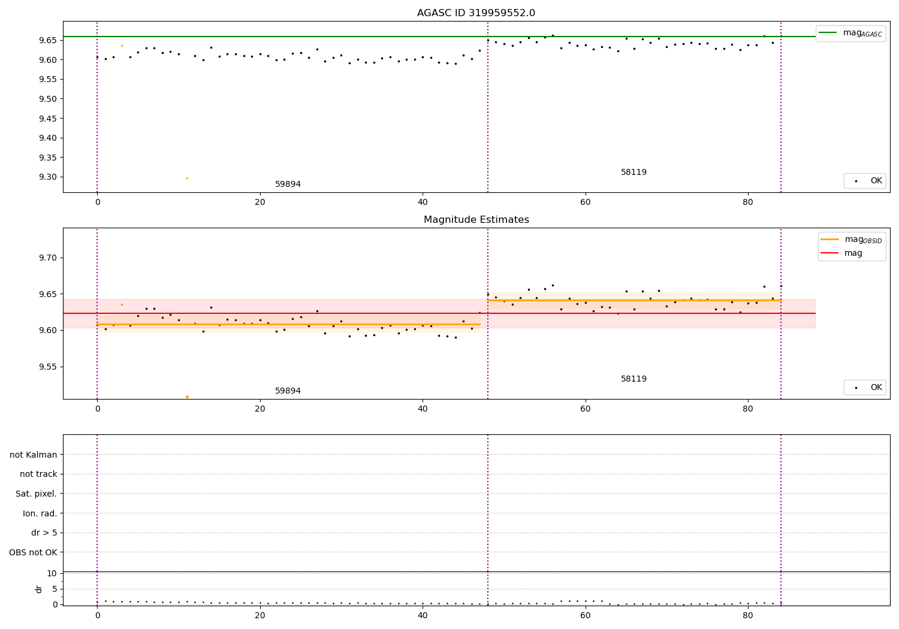Click x-axis tick 60 under Magnitude Estimates plot
The image size is (899, 629).
(x=585, y=409)
